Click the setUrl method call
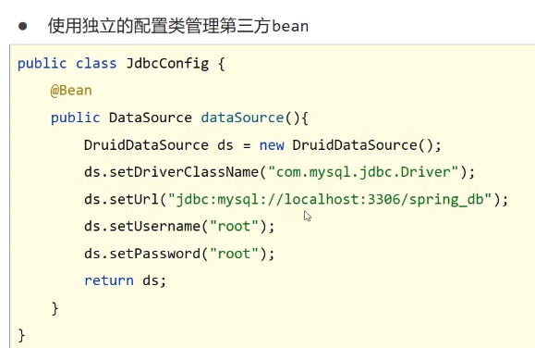535x348 pixels. [x=134, y=199]
